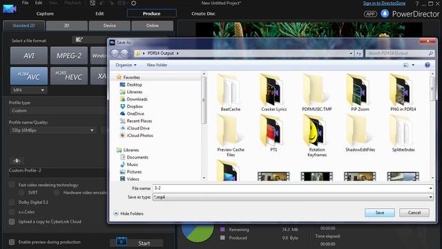Viewport: 442px width, 249px height.
Task: Choose the MPEG-2 format button
Action: pyautogui.click(x=69, y=55)
